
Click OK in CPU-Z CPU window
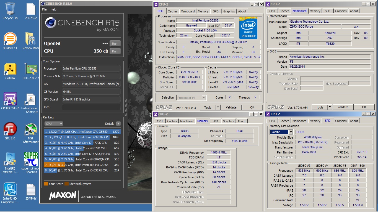252,107
